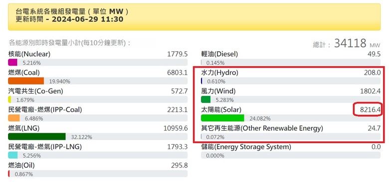This screenshot has width=389, height=182.
Task: Click the red Oil bar
Action: pos(9,174)
